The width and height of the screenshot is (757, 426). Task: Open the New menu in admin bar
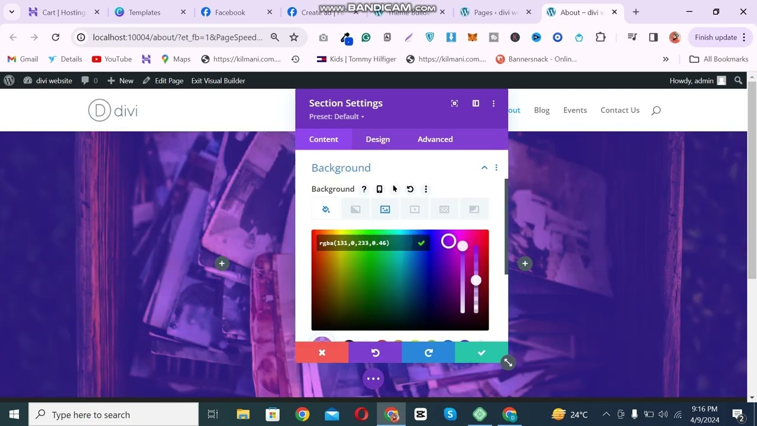coord(121,80)
